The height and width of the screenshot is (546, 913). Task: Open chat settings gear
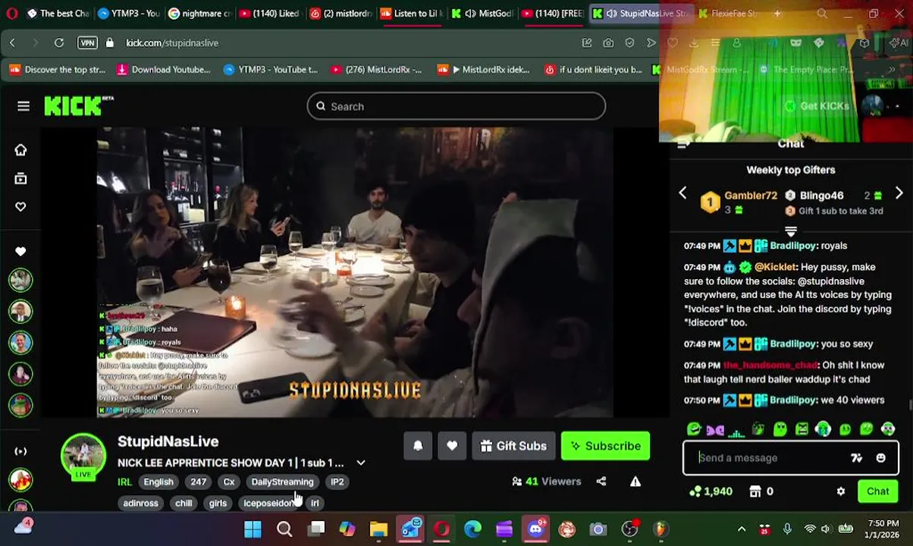click(840, 491)
